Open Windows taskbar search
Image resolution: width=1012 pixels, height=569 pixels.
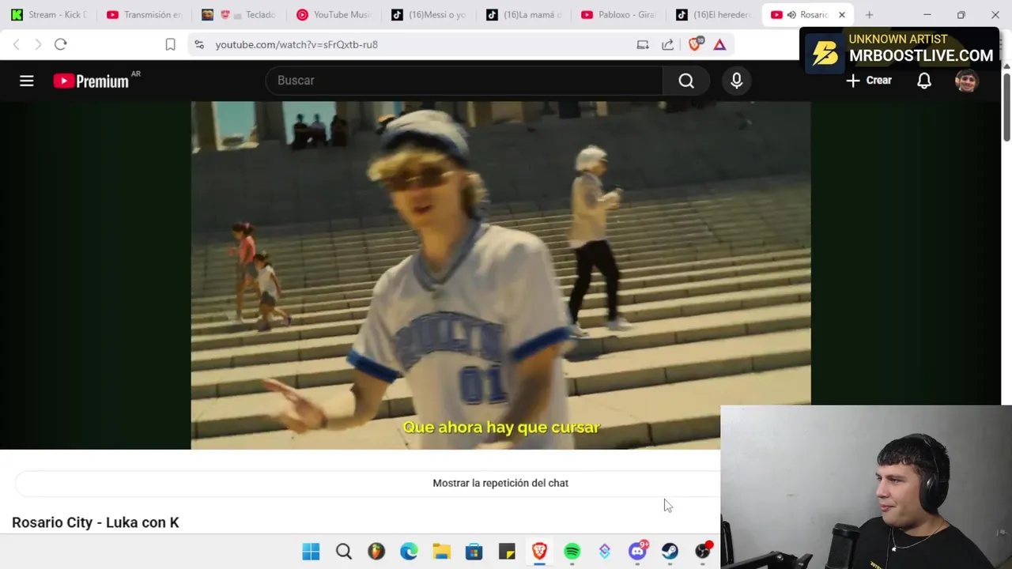point(343,552)
